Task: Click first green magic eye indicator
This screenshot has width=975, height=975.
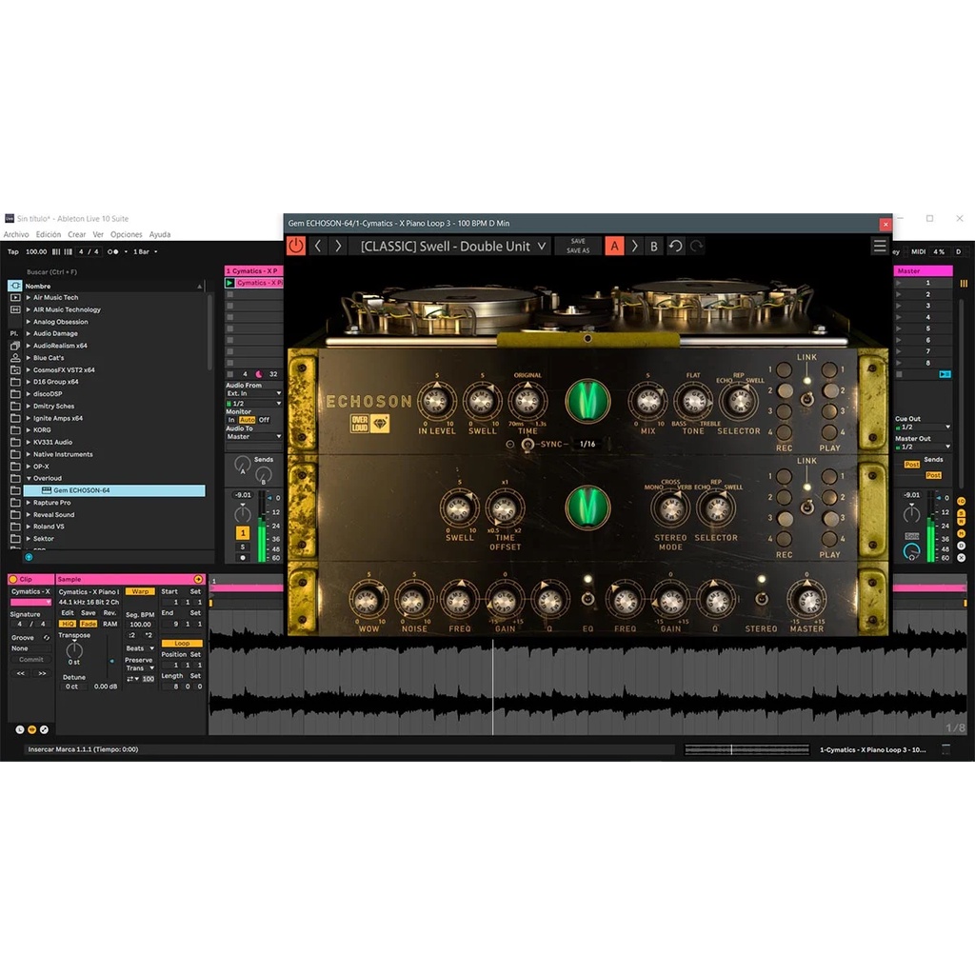Action: coord(587,401)
